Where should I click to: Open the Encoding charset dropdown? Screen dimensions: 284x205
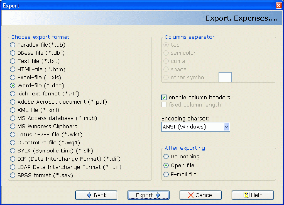pos(226,127)
